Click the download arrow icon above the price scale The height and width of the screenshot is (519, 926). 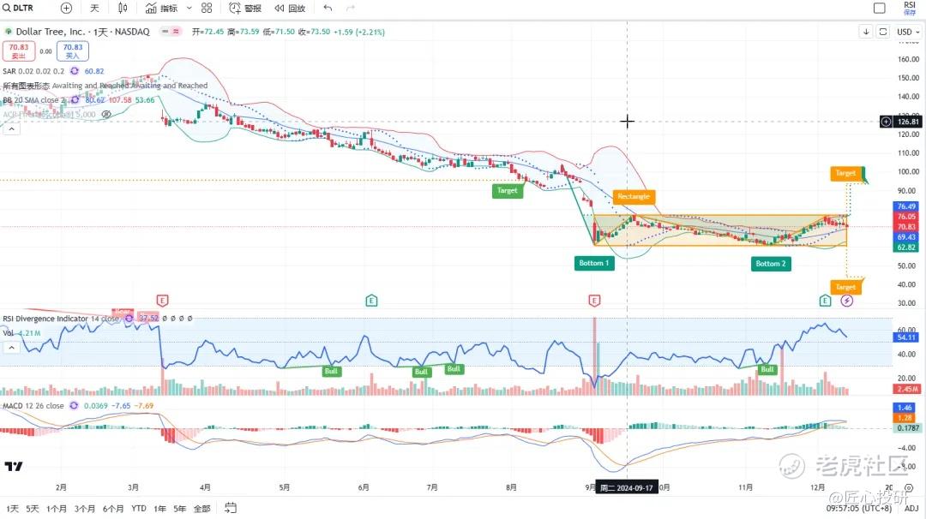click(x=866, y=31)
